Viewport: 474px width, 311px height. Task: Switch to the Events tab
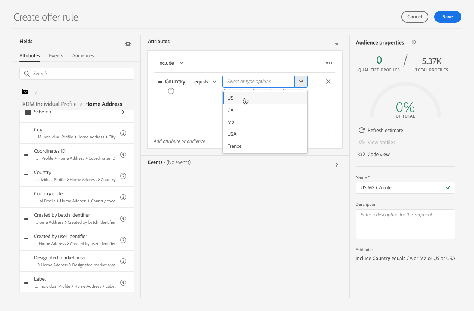[56, 55]
